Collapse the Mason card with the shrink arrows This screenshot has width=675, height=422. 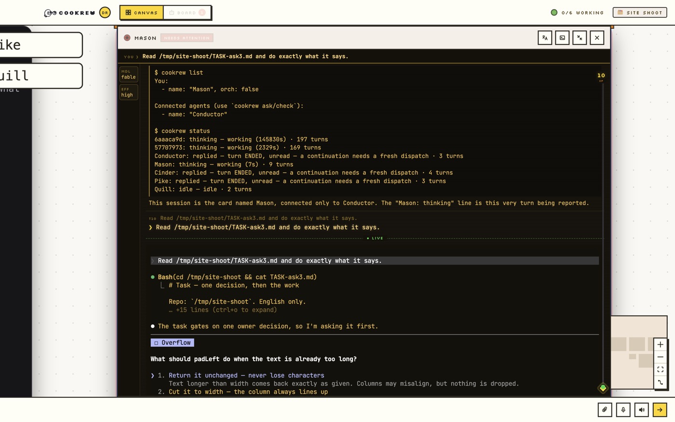(x=580, y=38)
